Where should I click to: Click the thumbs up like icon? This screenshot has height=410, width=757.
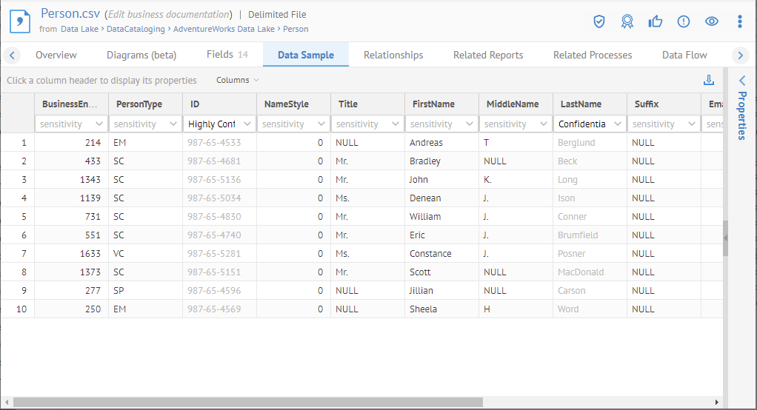point(655,21)
